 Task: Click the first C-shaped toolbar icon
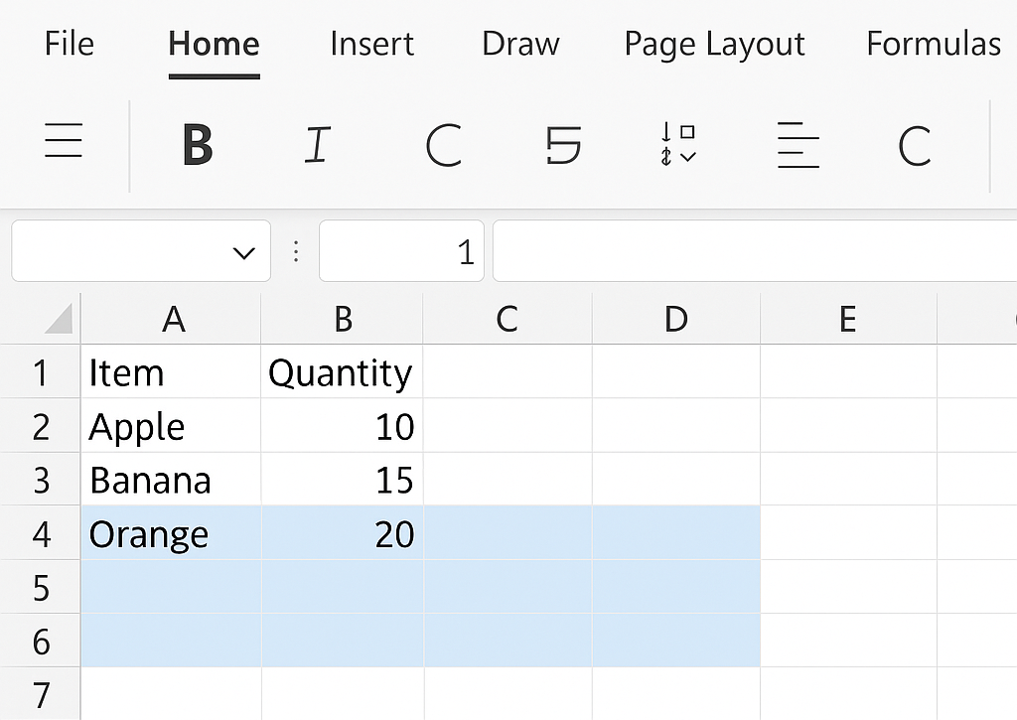(x=443, y=145)
